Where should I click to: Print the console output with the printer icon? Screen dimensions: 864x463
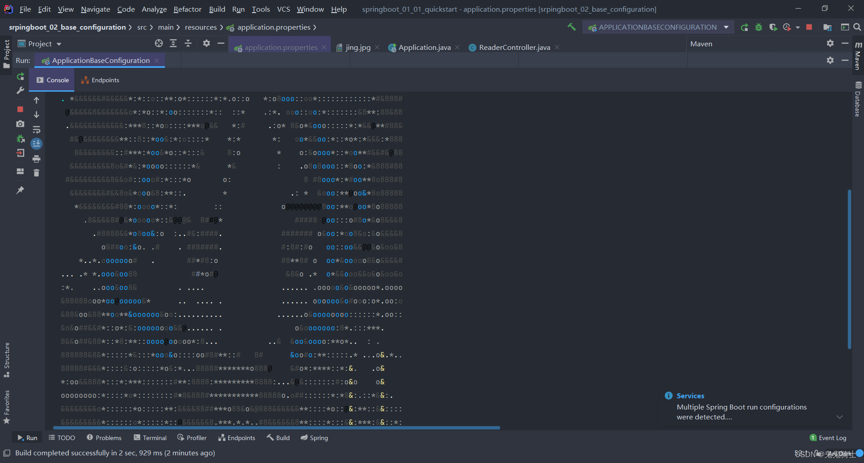click(36, 159)
